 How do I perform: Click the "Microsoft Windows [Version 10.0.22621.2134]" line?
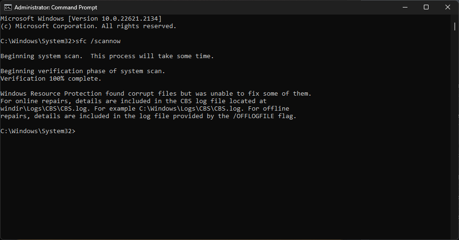pos(81,19)
